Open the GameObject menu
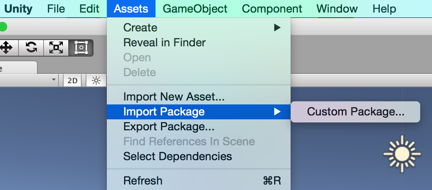 click(195, 9)
